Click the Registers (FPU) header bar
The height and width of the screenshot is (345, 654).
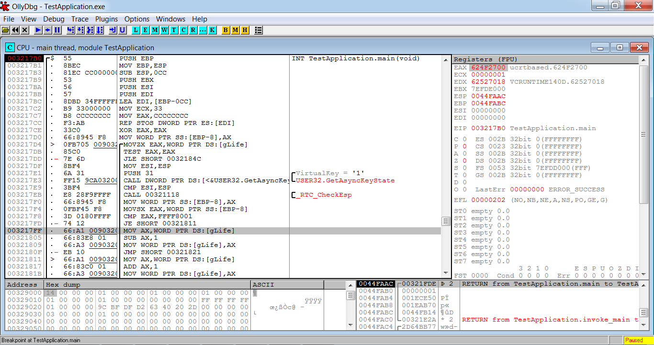pos(545,59)
